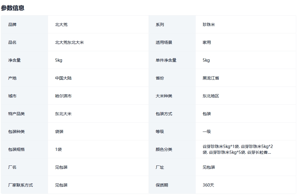Click the series value 珍珠米

coord(209,25)
